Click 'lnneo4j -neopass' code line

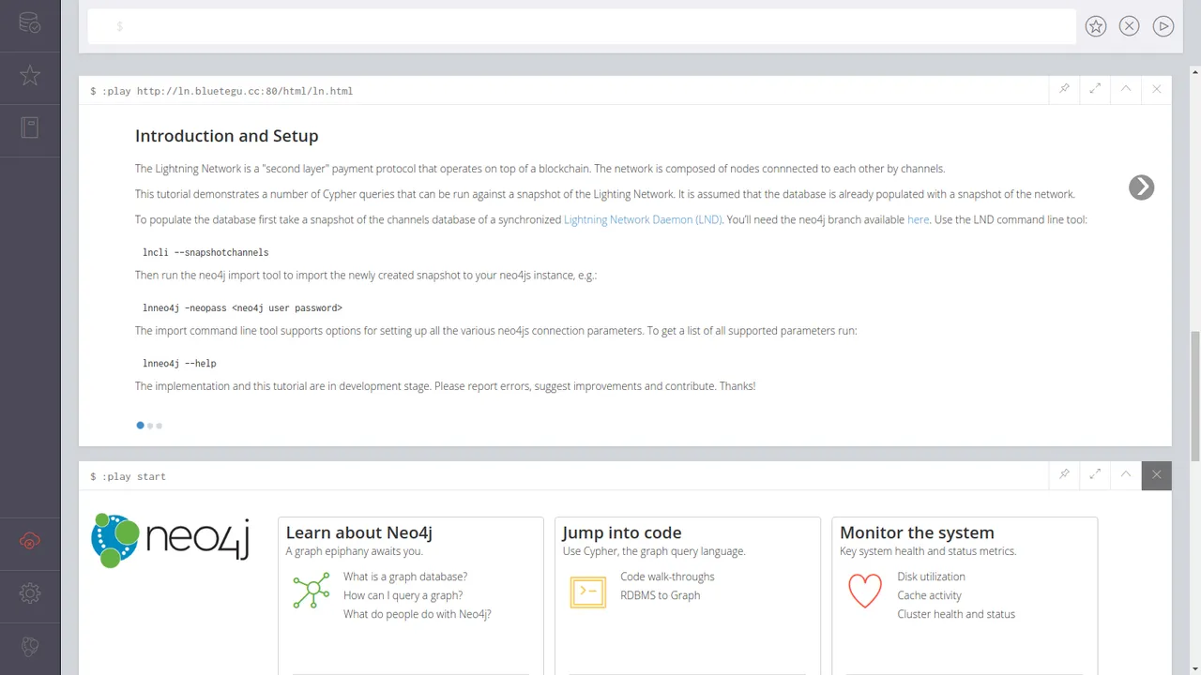[242, 308]
